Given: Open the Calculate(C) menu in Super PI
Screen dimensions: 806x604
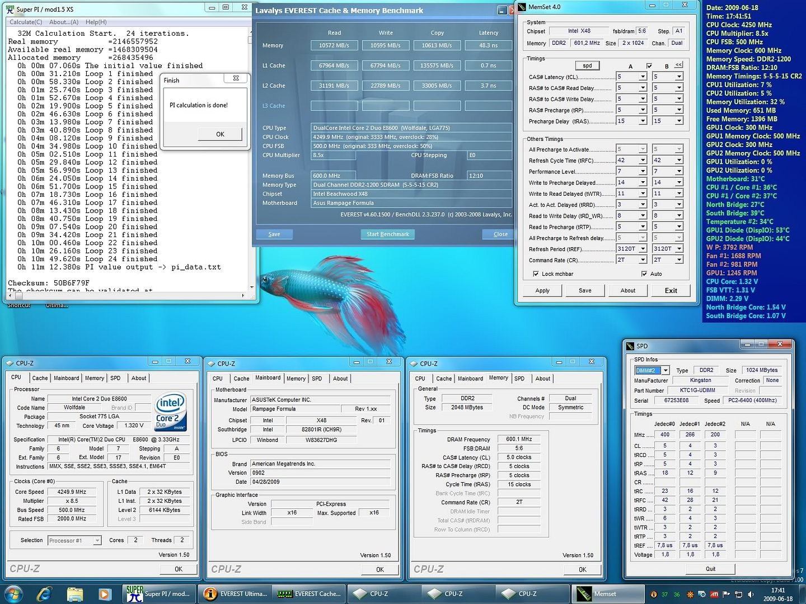Looking at the screenshot, I should pyautogui.click(x=26, y=22).
